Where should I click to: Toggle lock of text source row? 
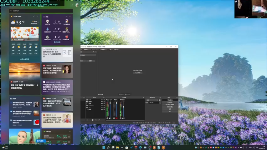pyautogui.click(x=104, y=104)
